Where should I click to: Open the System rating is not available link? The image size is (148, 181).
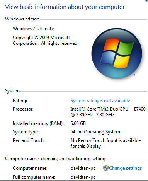point(100,101)
